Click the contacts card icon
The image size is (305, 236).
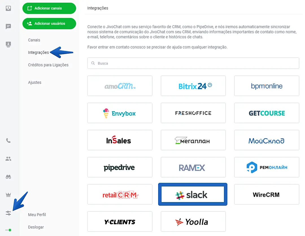[8, 44]
